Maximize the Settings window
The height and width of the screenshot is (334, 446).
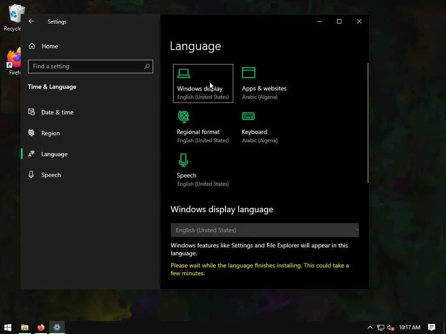click(339, 21)
